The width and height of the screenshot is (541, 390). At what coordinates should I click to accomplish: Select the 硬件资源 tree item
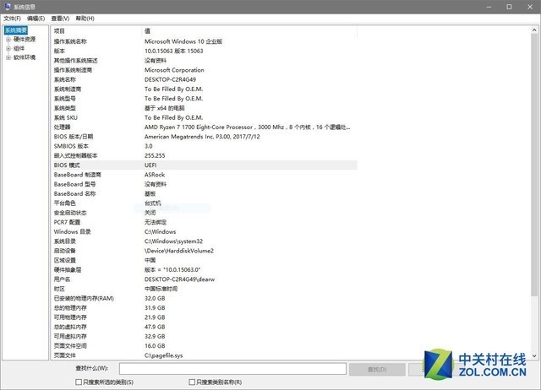(25, 40)
